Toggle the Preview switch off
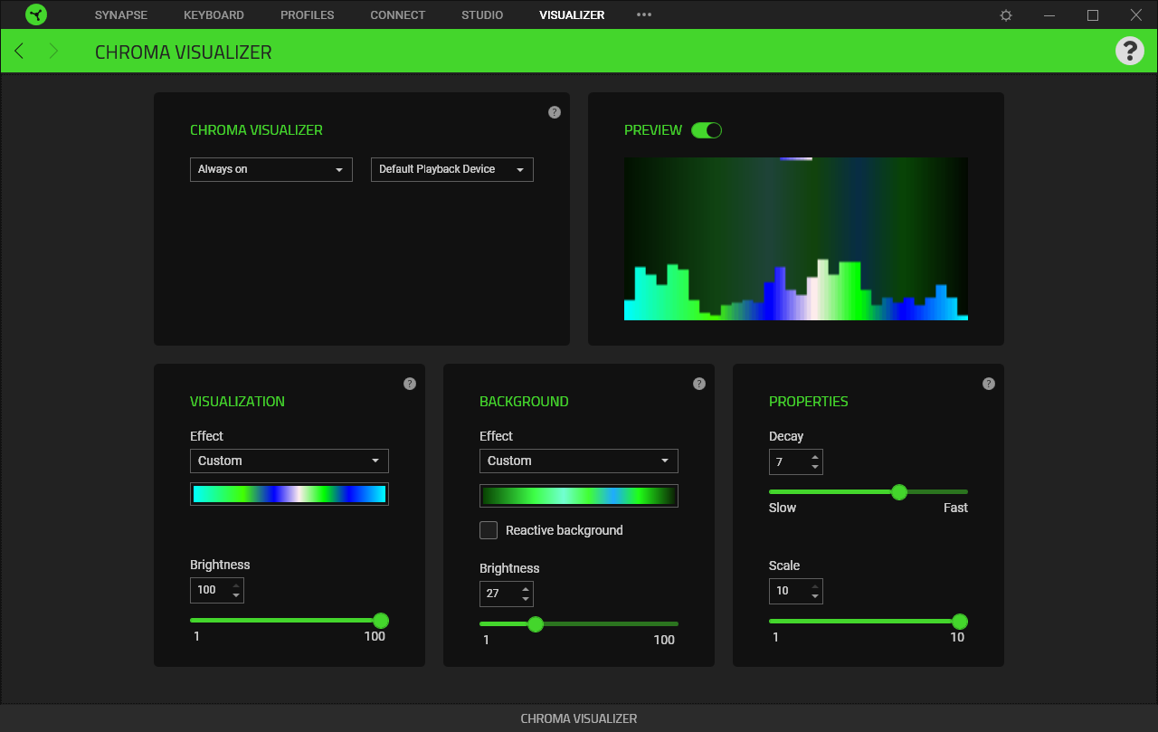This screenshot has height=732, width=1158. 707,130
